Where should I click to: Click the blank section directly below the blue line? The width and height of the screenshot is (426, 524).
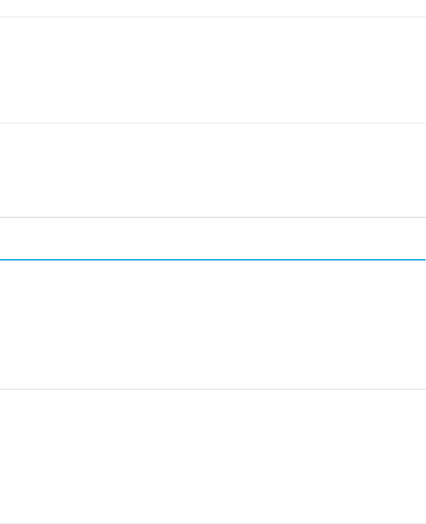213,324
